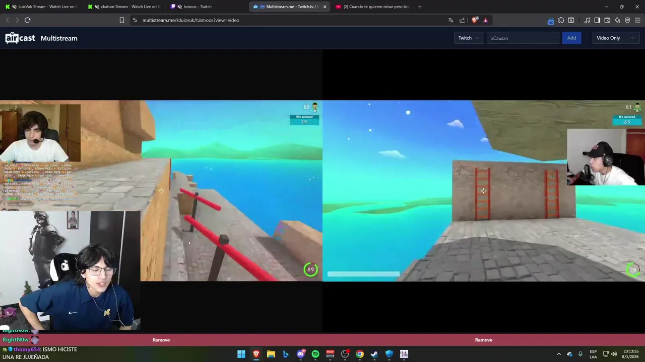Open Leo AI assistant
This screenshot has height=362, width=645.
click(617, 20)
